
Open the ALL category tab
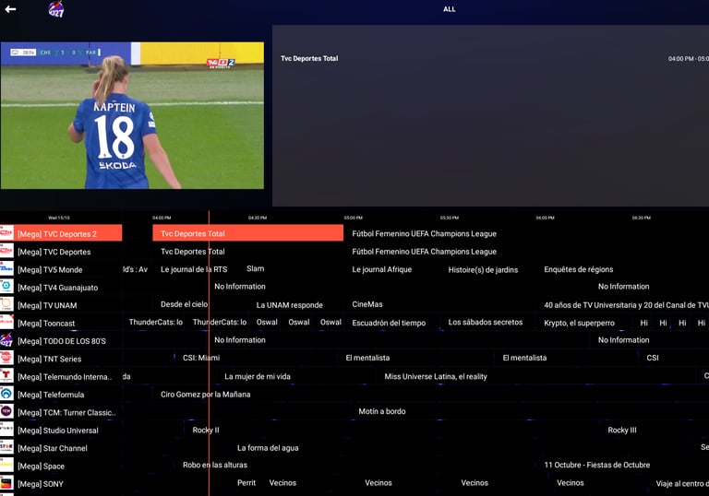[x=449, y=9]
